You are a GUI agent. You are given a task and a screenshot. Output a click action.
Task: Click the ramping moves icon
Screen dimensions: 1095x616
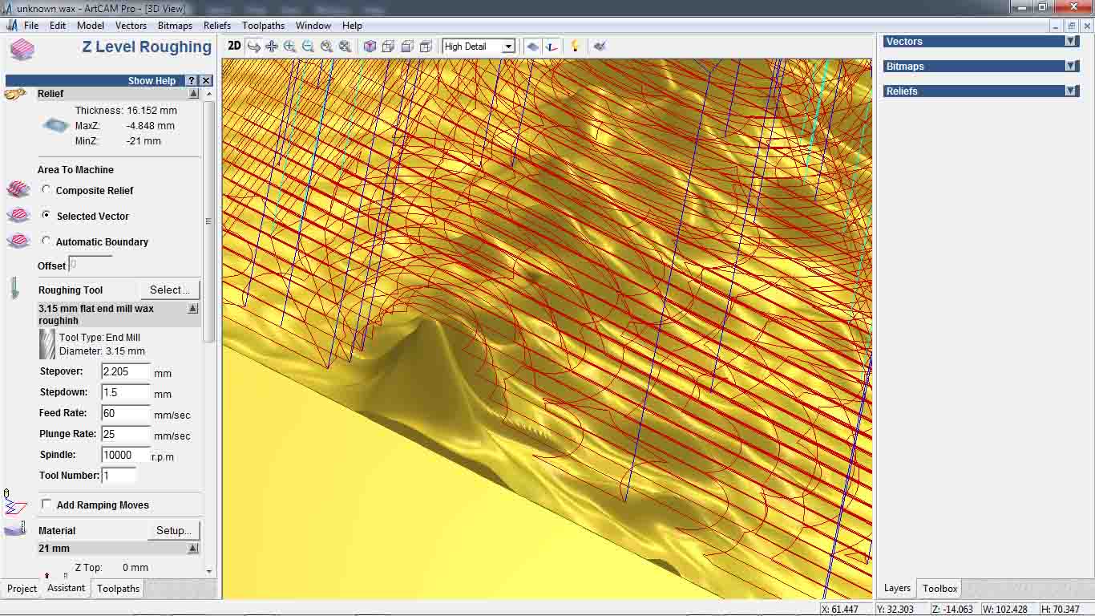pos(14,502)
